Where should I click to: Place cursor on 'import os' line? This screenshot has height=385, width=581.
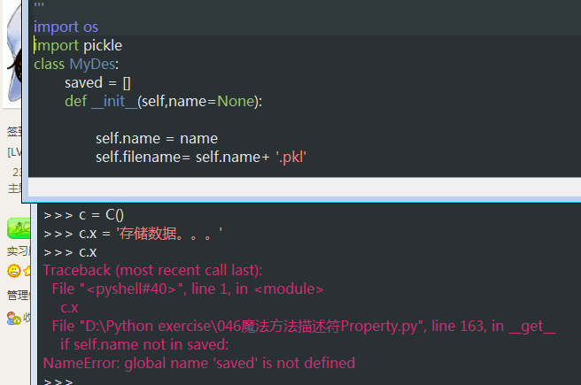tap(66, 27)
